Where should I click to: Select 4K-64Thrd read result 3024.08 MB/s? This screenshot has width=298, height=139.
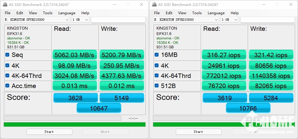[x=74, y=76]
